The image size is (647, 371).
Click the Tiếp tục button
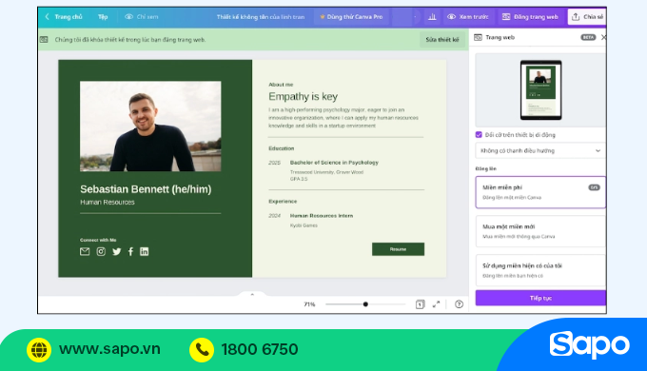pyautogui.click(x=540, y=298)
